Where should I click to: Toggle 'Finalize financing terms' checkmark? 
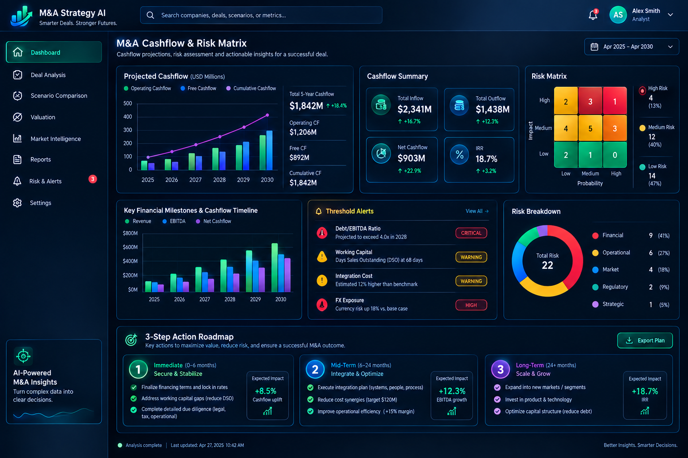click(133, 387)
